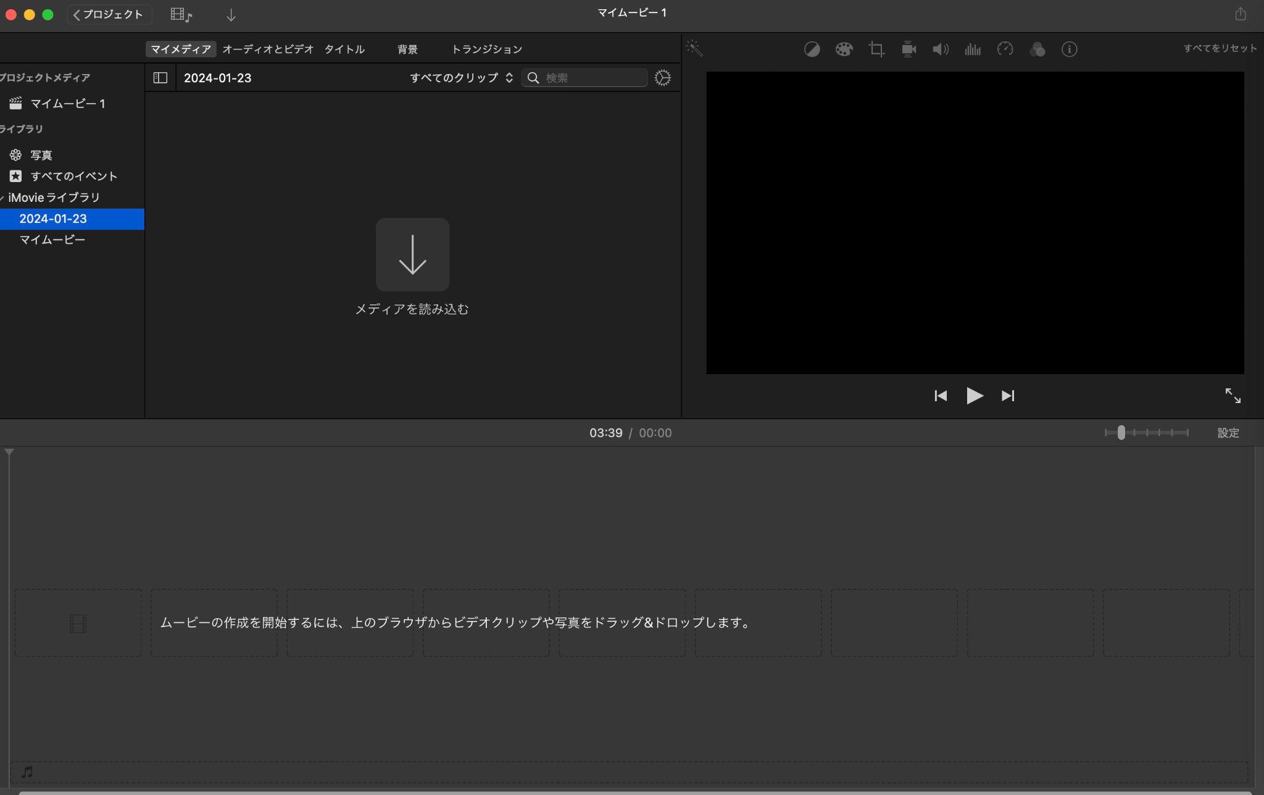Click the メディアを読み込む import button
Image resolution: width=1264 pixels, height=795 pixels.
pos(412,254)
